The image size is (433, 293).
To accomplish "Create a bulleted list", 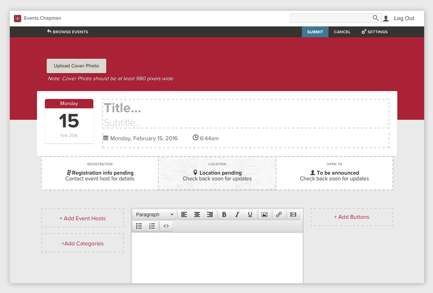I will 139,226.
